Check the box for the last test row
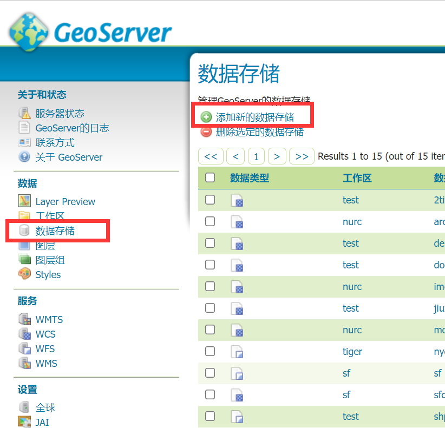This screenshot has width=445, height=428. click(210, 416)
